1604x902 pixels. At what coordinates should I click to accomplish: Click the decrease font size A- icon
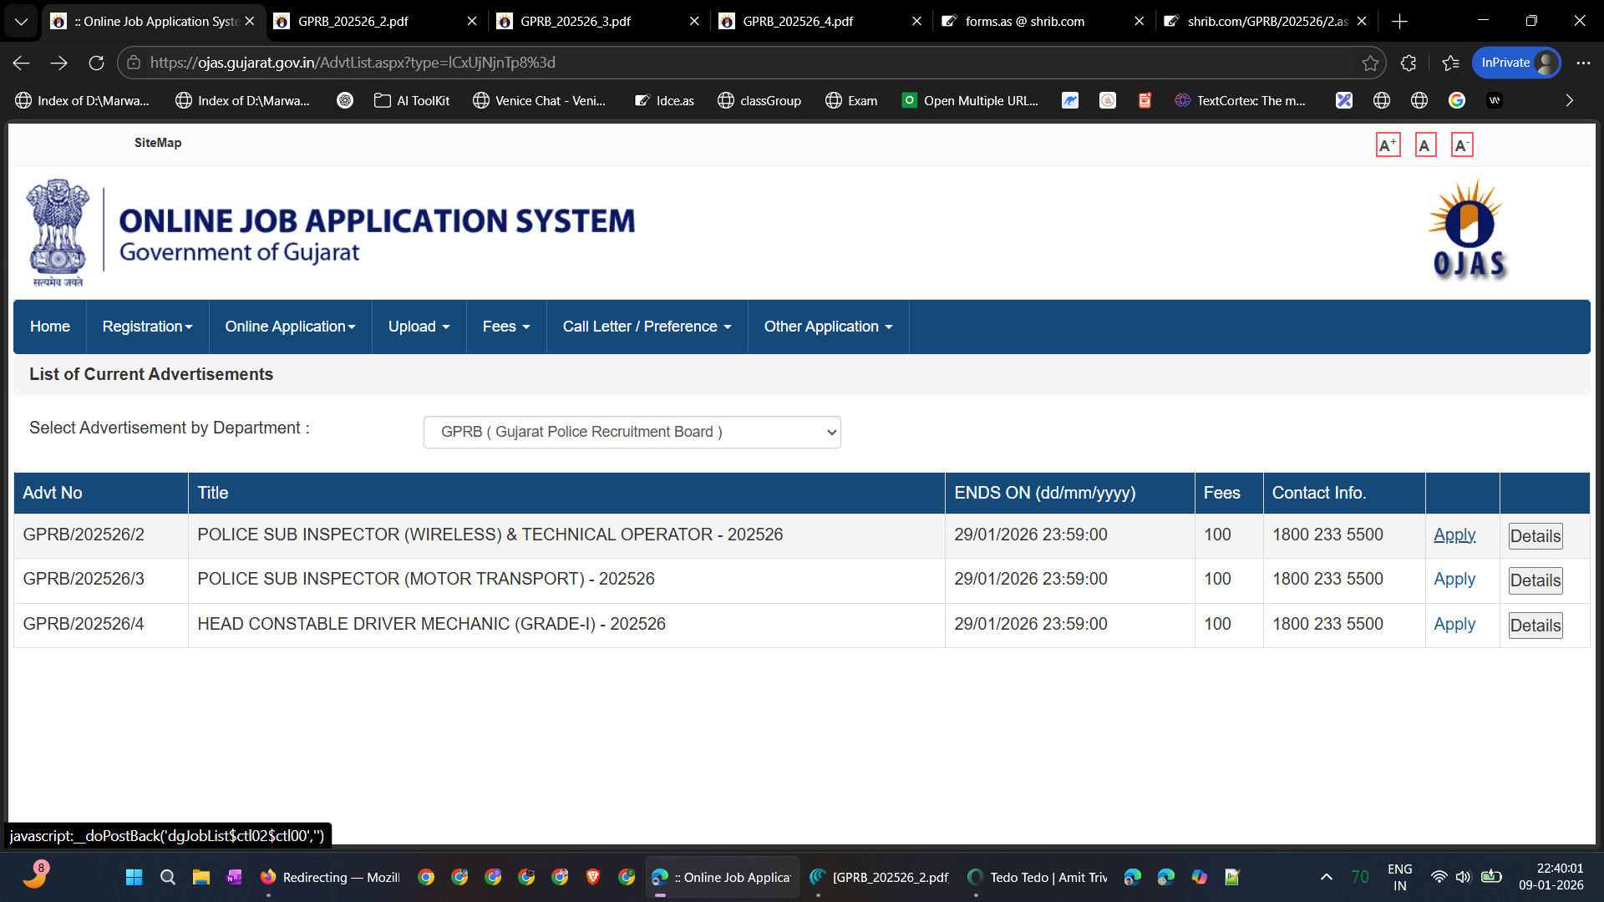pyautogui.click(x=1461, y=145)
